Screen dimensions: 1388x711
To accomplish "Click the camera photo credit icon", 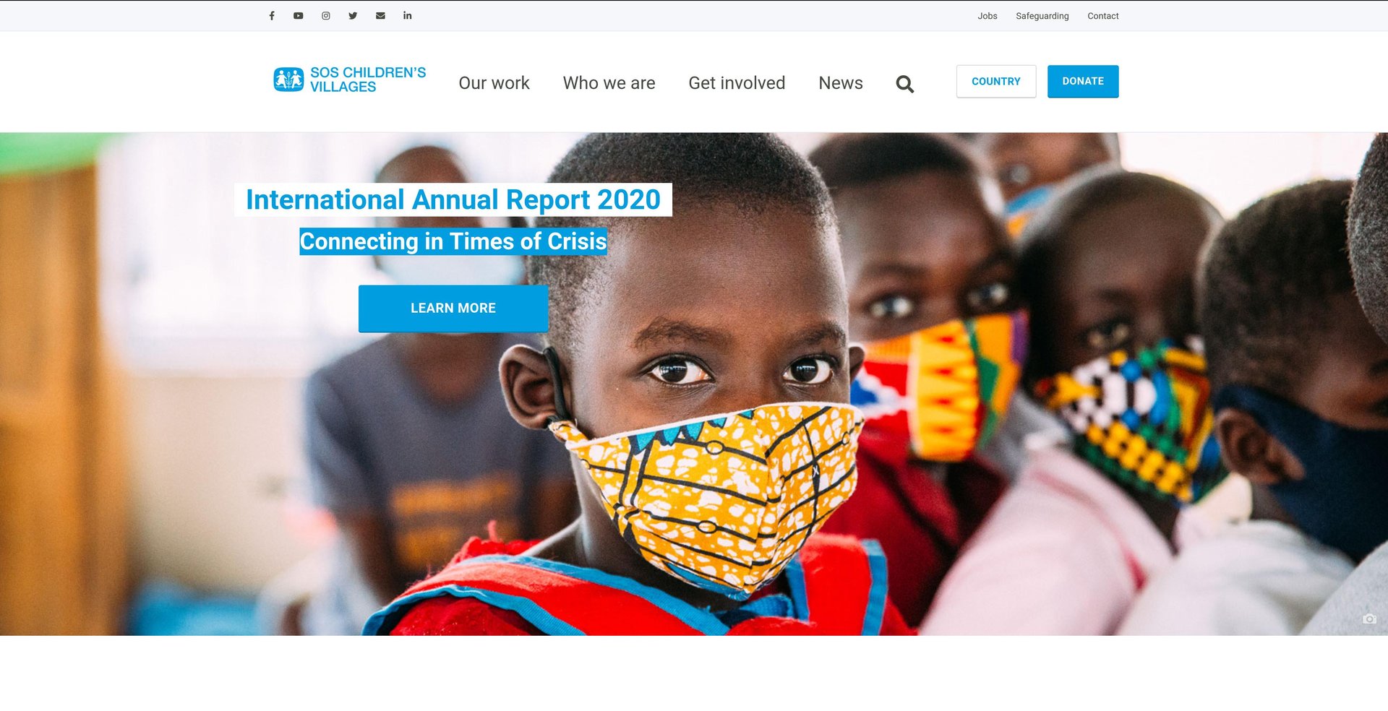I will click(x=1369, y=619).
